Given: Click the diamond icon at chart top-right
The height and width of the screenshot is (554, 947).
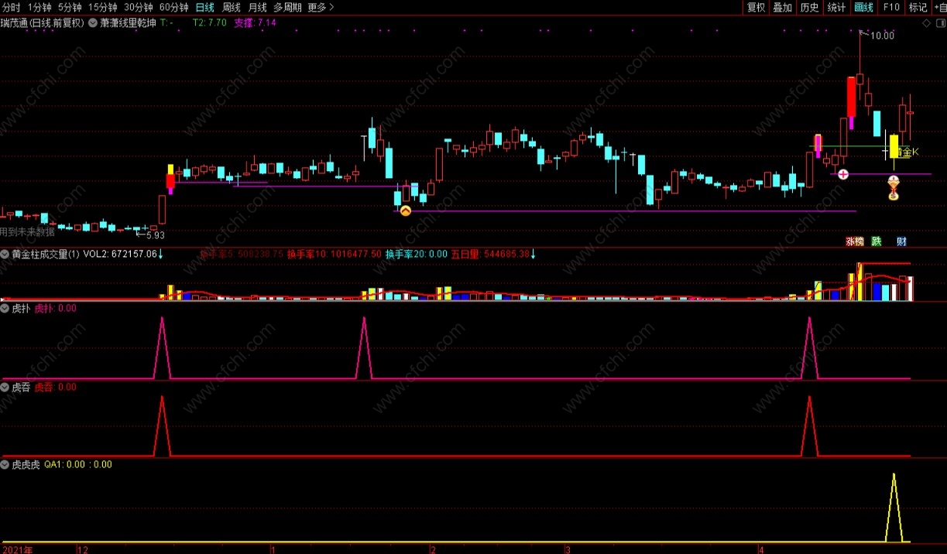Looking at the screenshot, I should point(928,23).
